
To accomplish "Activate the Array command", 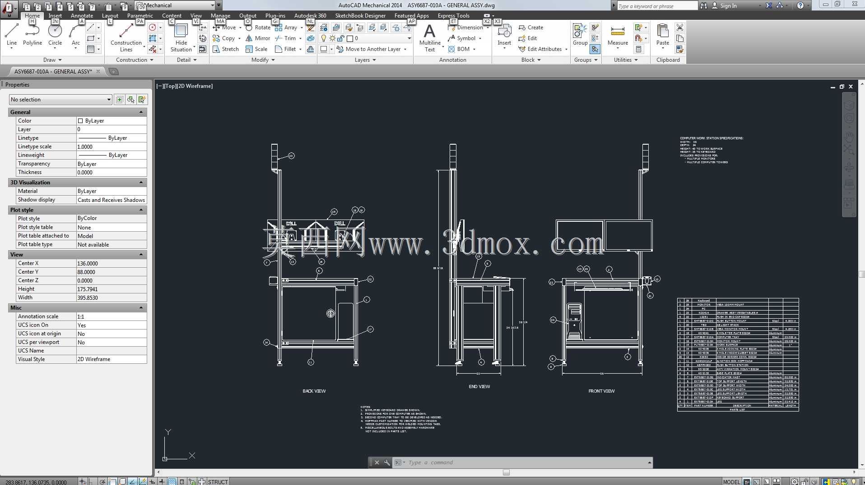I will point(286,27).
